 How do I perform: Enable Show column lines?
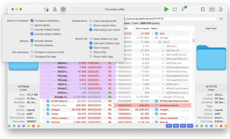91,25
